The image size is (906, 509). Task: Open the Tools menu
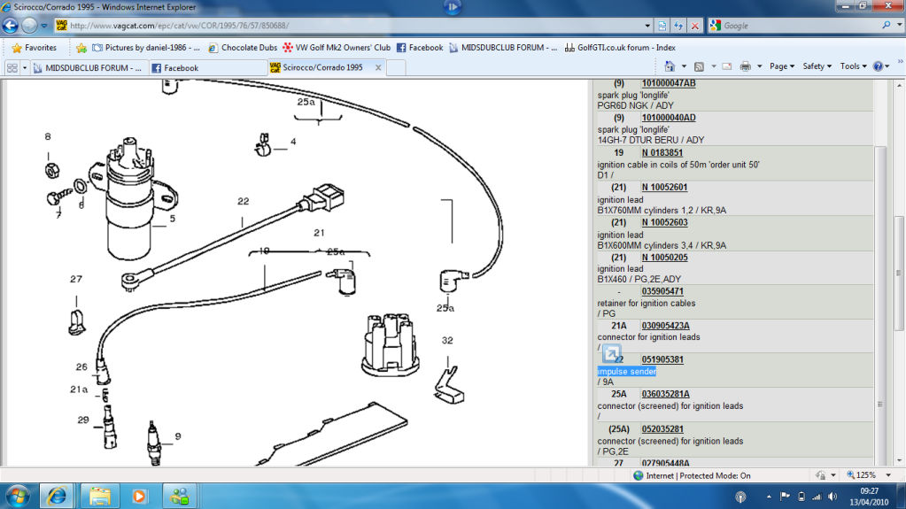(x=853, y=66)
